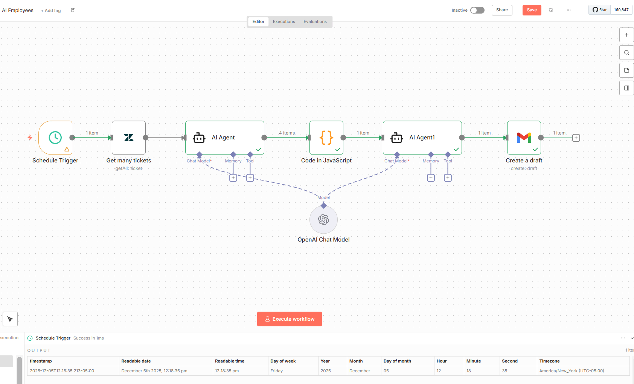This screenshot has width=634, height=384.
Task: Open the Evaluations tab
Action: (315, 21)
